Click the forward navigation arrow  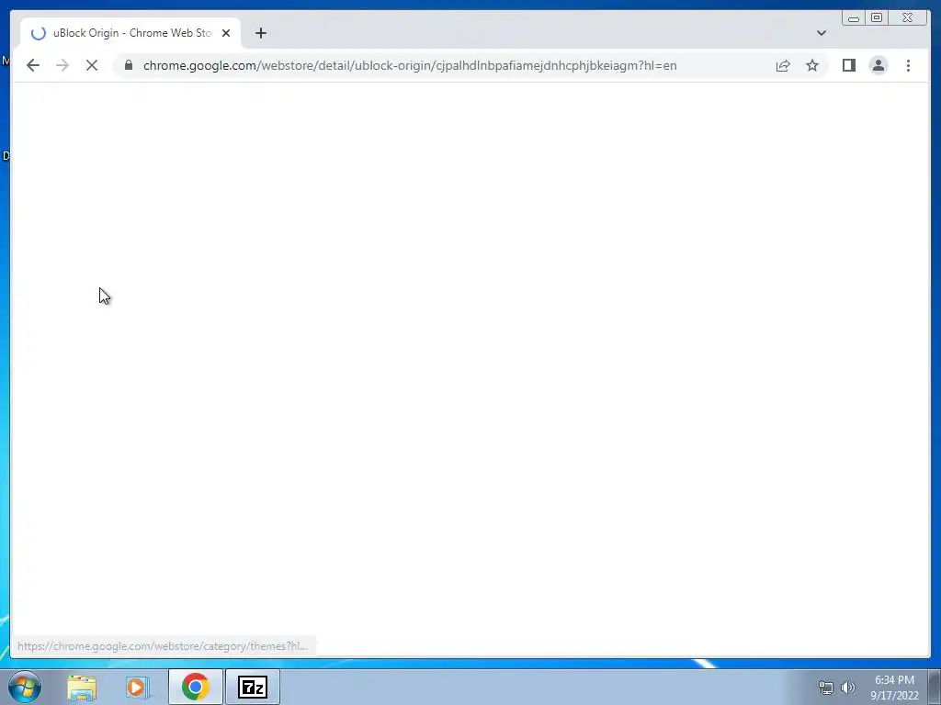pyautogui.click(x=62, y=65)
